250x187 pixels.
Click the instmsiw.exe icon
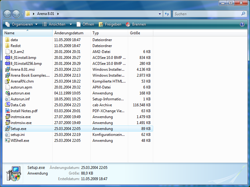point(7,122)
